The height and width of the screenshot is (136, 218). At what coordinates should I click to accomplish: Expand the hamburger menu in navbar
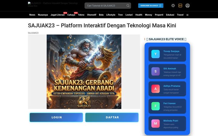click(x=187, y=15)
